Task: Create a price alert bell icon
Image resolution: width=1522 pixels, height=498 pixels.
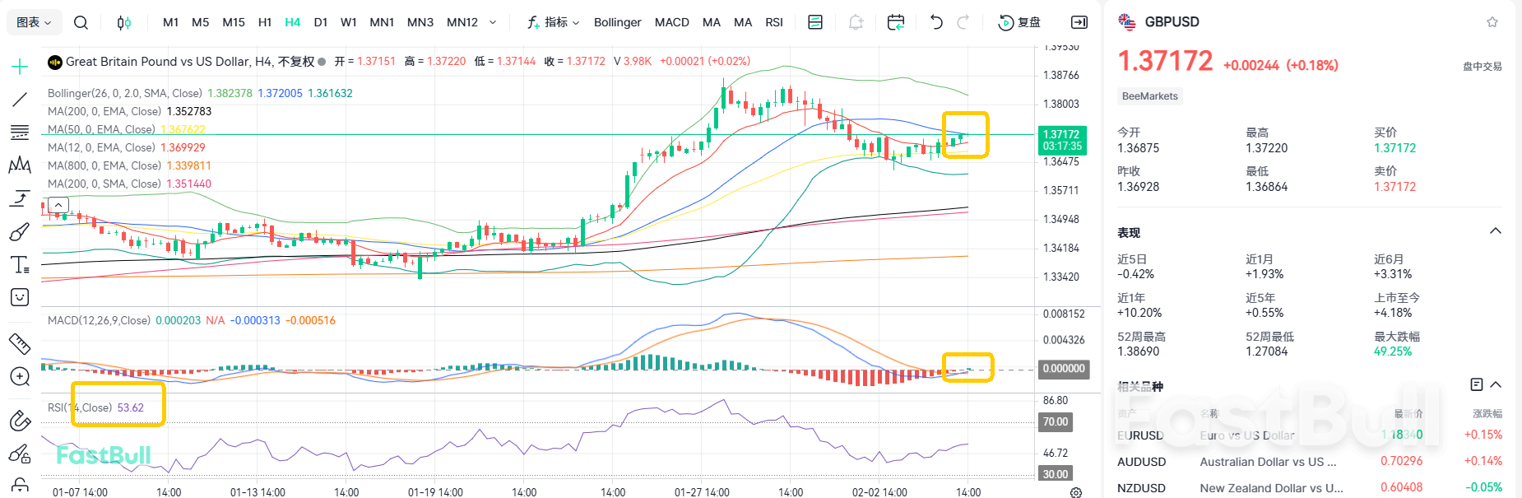Action: [856, 22]
